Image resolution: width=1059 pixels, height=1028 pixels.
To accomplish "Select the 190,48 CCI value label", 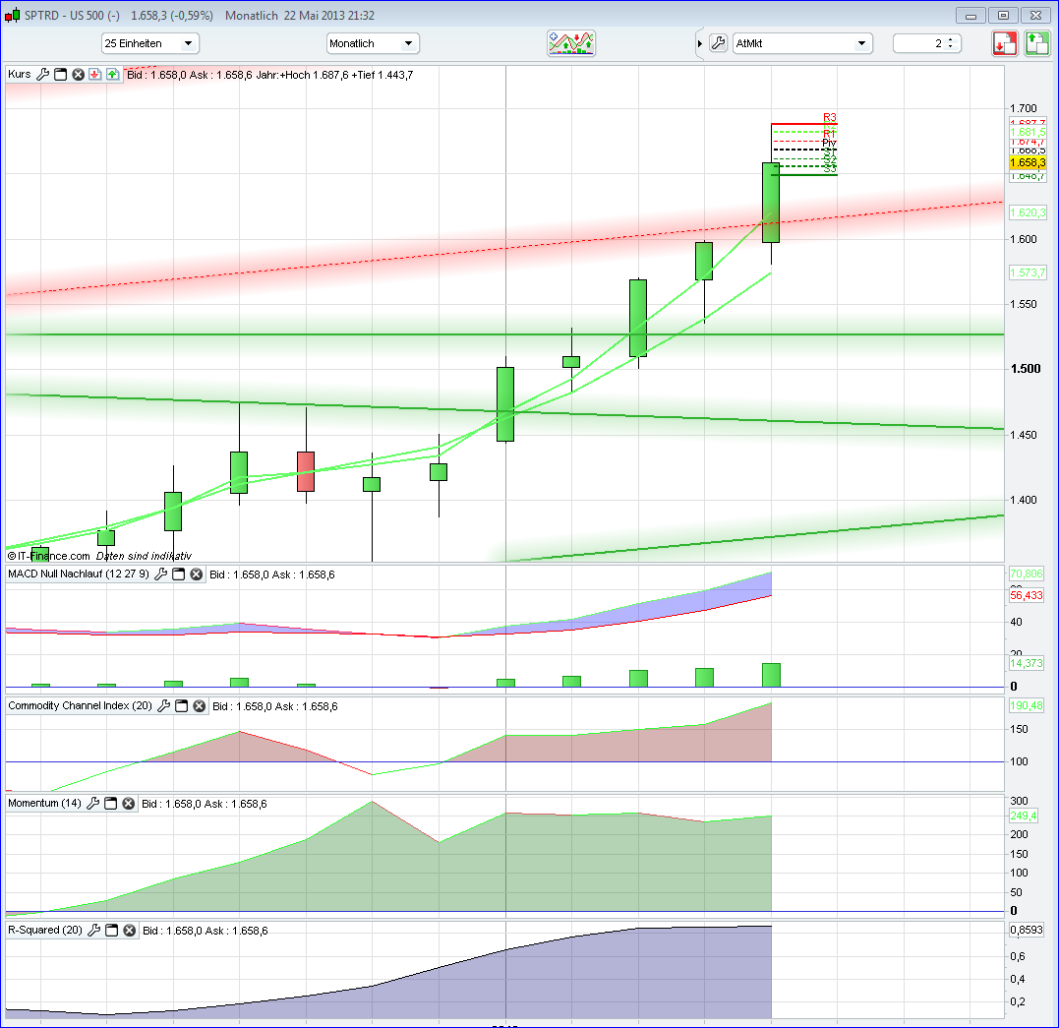I will click(1026, 705).
